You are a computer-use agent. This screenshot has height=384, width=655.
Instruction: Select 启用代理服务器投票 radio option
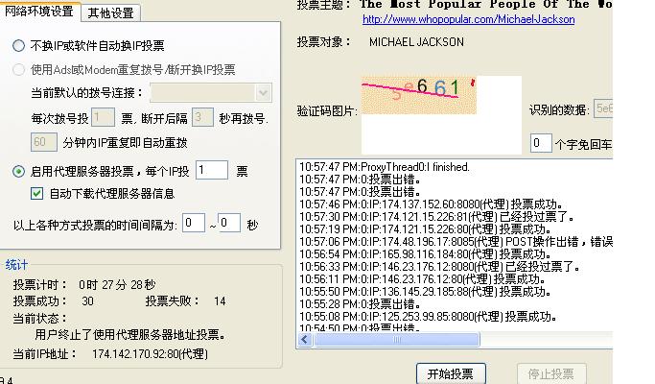19,172
